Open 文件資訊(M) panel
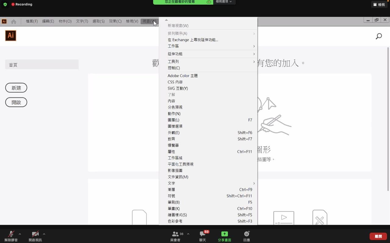 [x=208, y=177]
